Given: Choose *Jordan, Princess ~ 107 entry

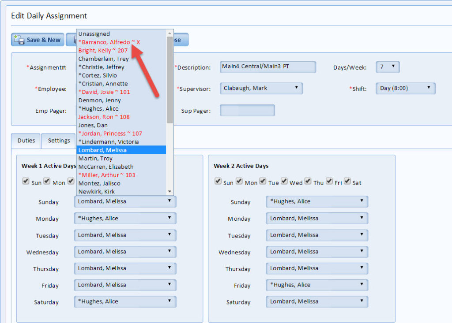Looking at the screenshot, I should click(121, 134).
